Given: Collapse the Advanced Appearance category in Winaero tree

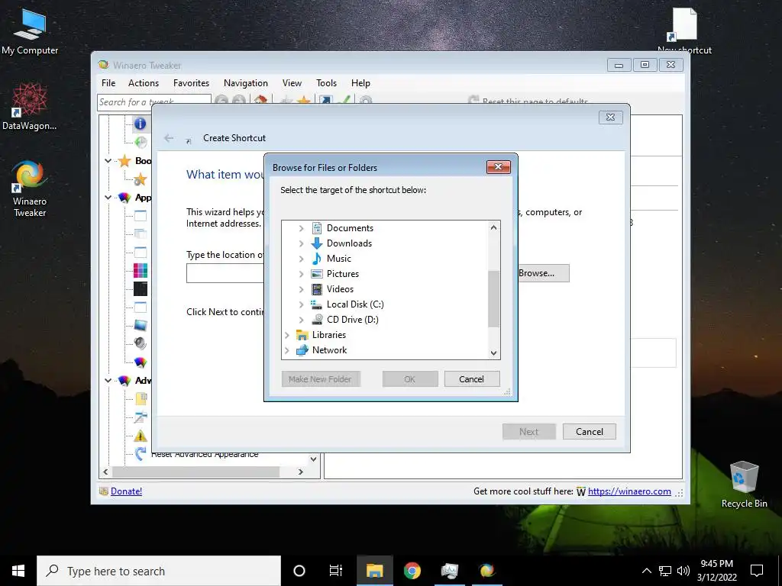Looking at the screenshot, I should (x=108, y=380).
